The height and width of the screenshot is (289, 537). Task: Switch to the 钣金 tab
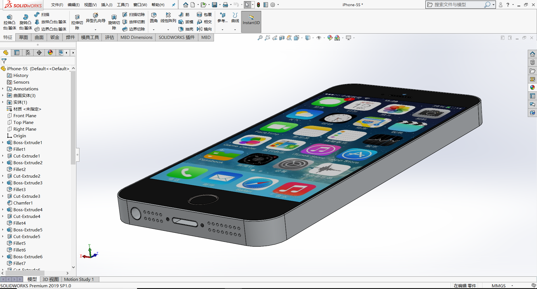pyautogui.click(x=55, y=37)
